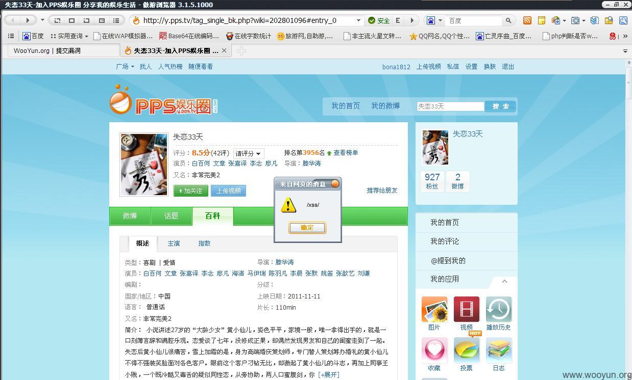
Task: Open 在线字数统计 bookmark
Action: coord(249,36)
